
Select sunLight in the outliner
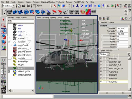22,58
